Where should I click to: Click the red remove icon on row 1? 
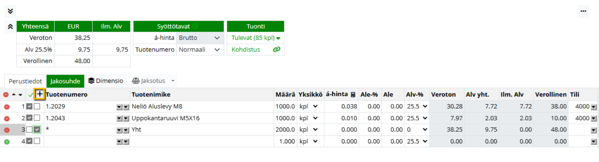6,107
